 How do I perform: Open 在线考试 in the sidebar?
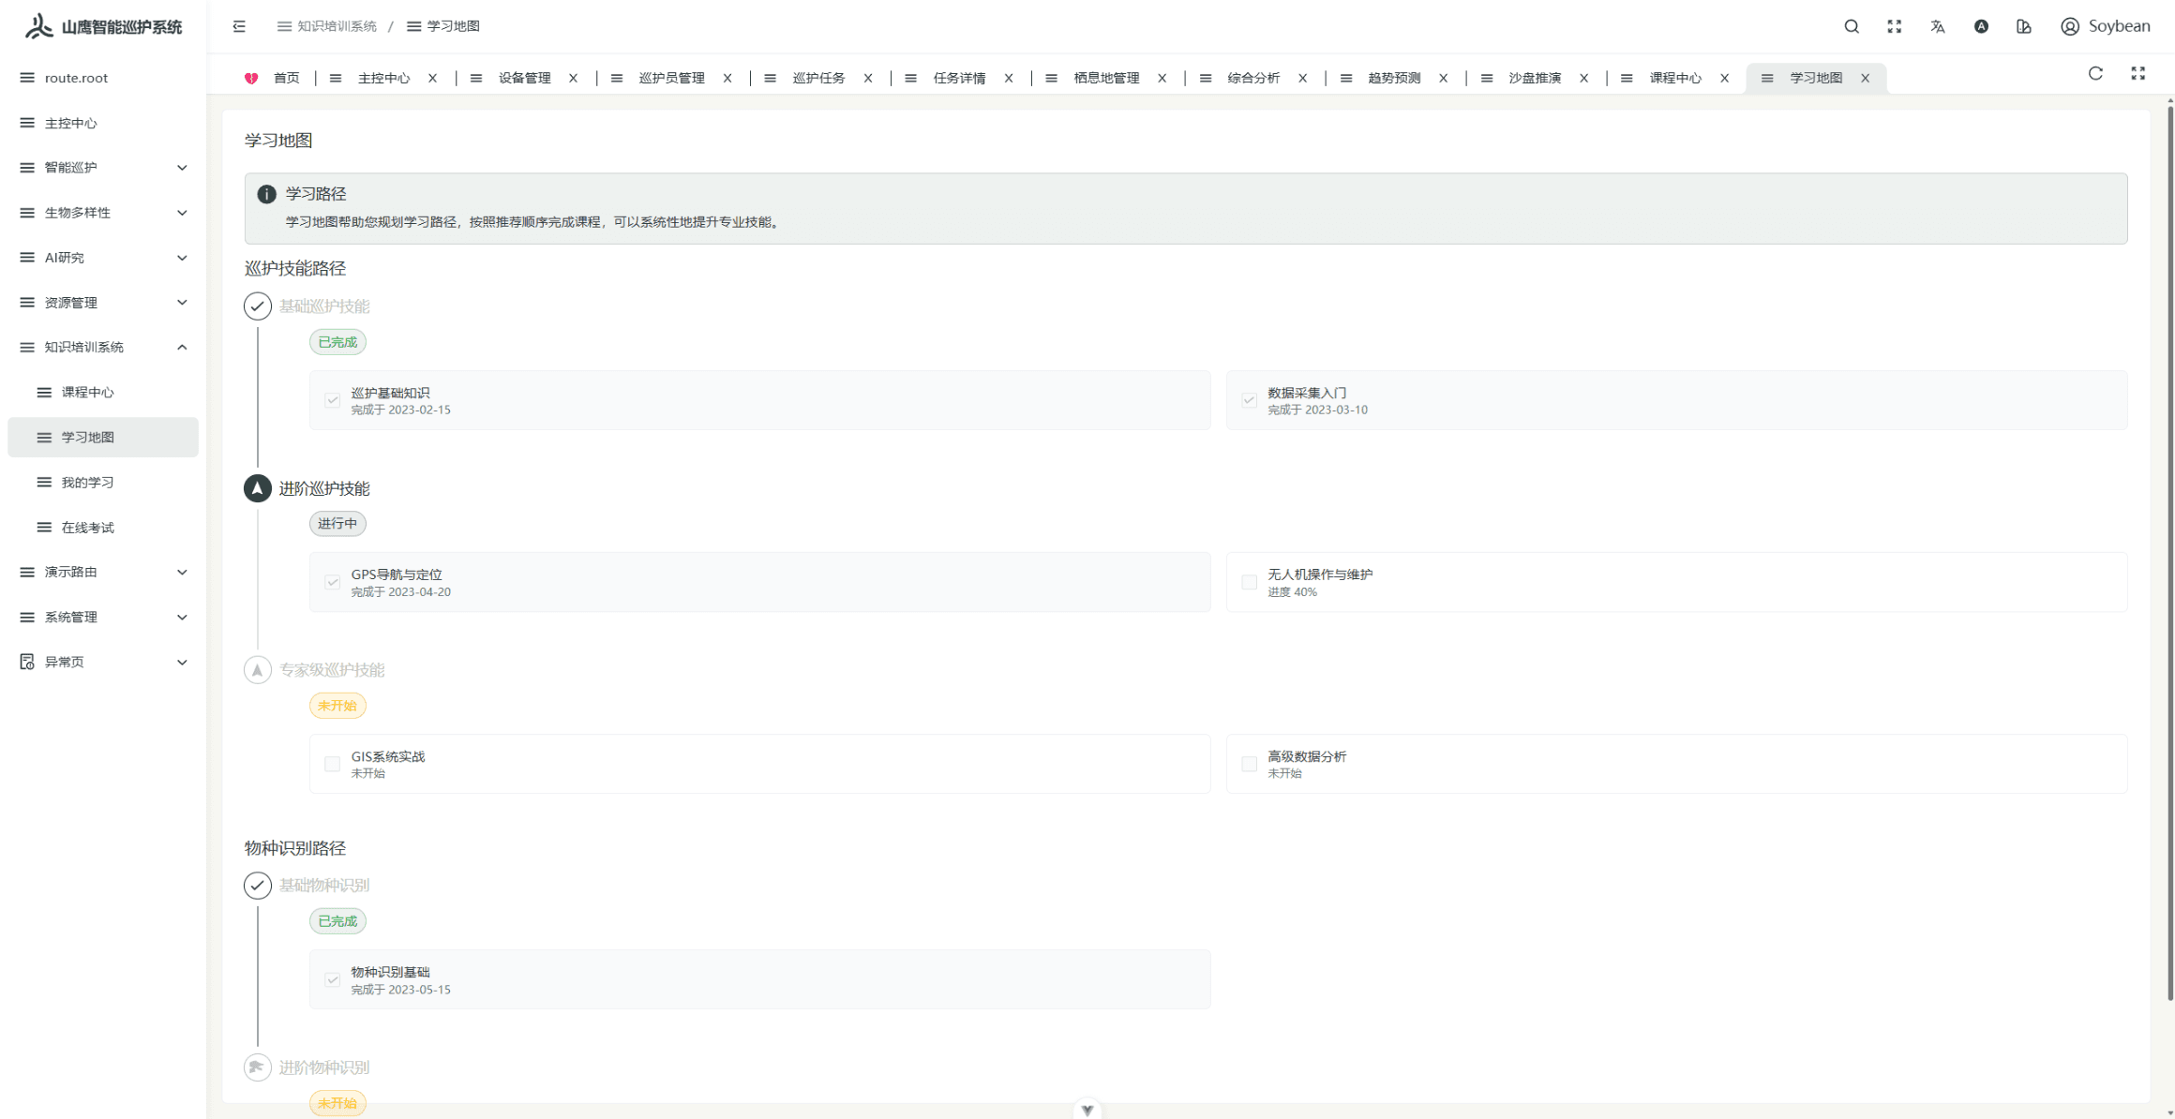click(x=87, y=528)
